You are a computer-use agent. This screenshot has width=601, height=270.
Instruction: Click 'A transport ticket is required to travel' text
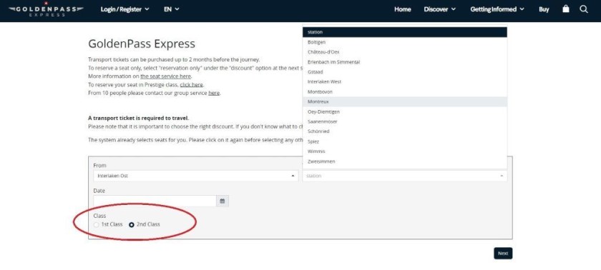point(138,118)
